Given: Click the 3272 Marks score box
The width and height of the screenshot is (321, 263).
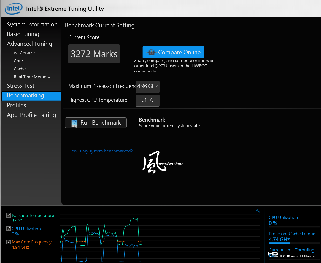Looking at the screenshot, I should coord(94,54).
